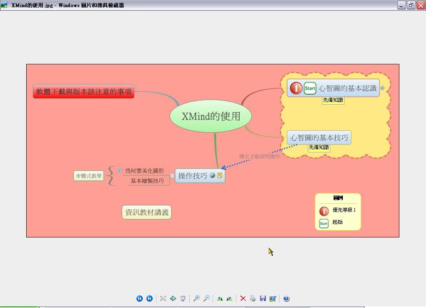Click "先備知識" label under 心智圖的基本認識
The image size is (426, 308).
pyautogui.click(x=333, y=100)
